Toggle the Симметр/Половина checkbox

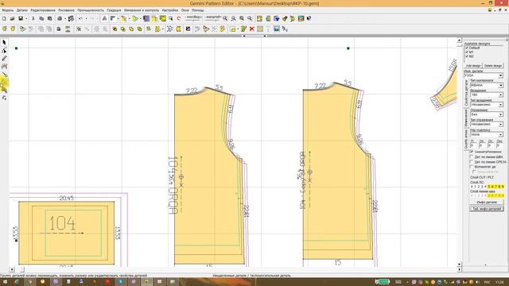click(x=472, y=152)
